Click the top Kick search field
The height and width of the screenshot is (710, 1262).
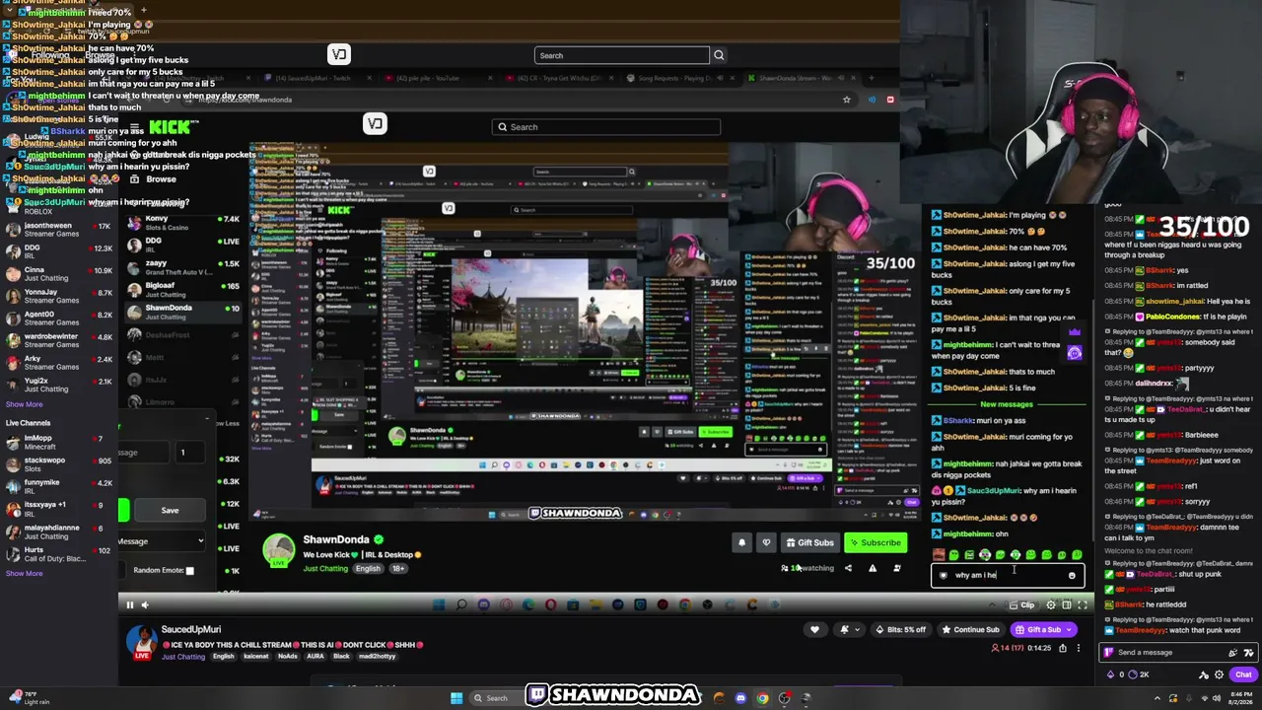point(621,55)
